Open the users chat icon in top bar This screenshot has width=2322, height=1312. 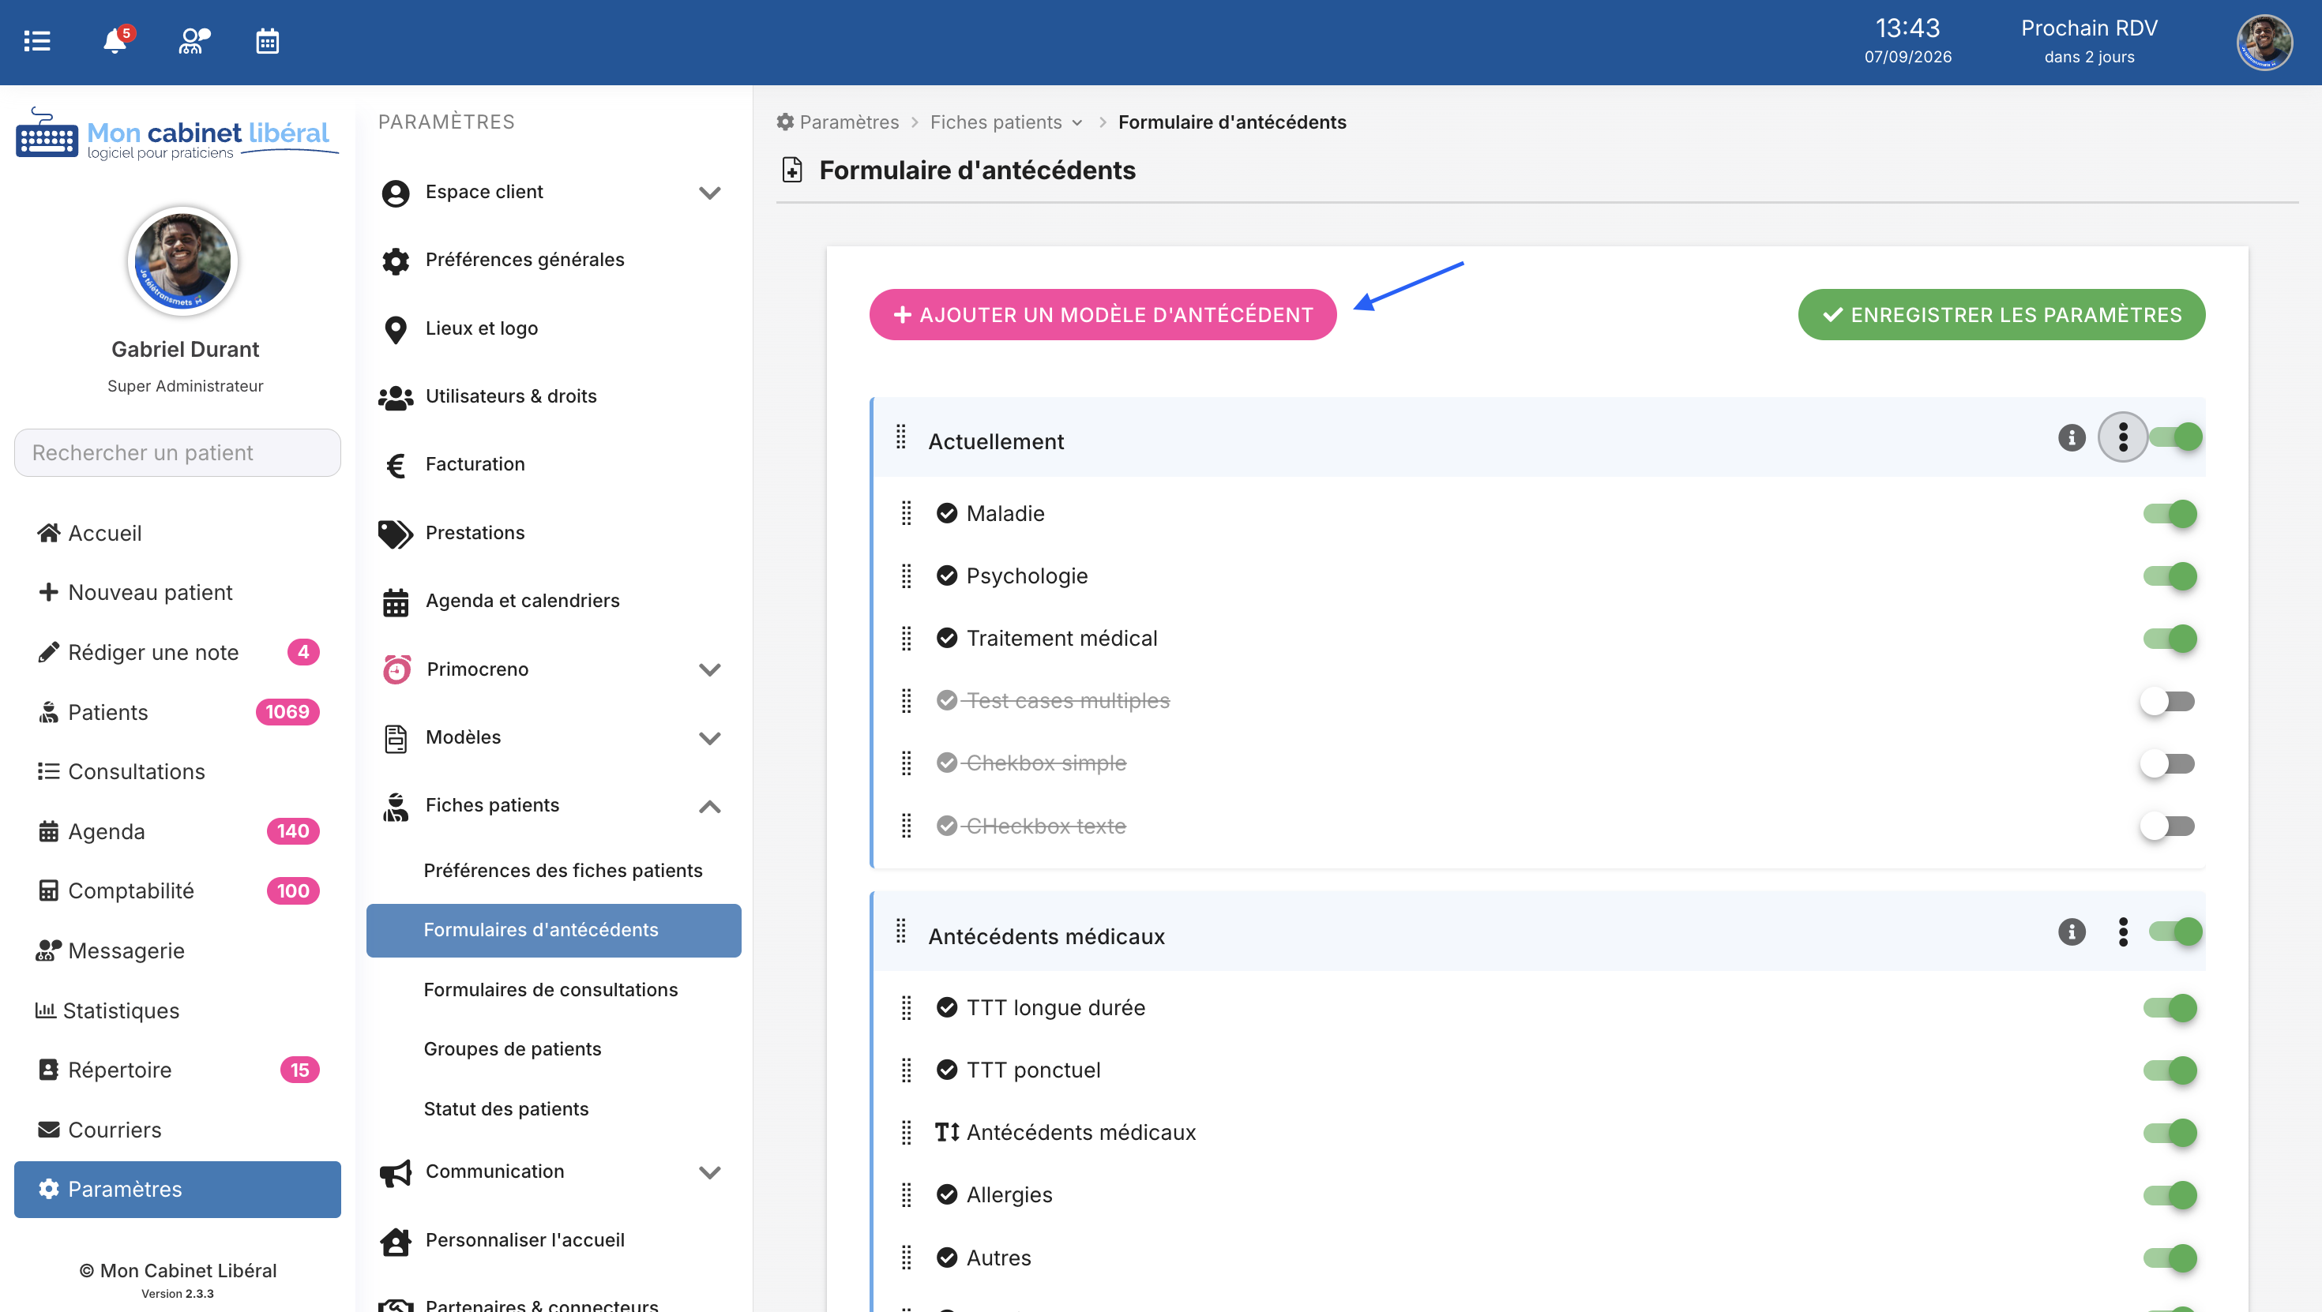(193, 42)
